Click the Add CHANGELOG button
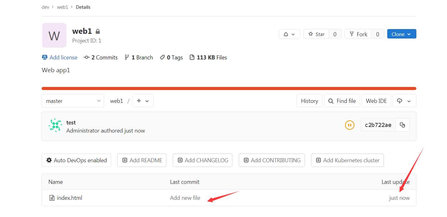Screen dimensions: 447x217 (202, 160)
